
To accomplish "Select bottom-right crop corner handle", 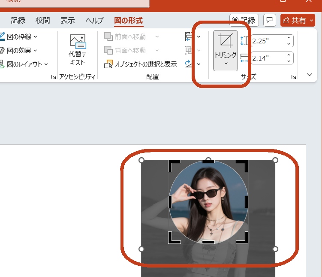I will coord(243,239).
